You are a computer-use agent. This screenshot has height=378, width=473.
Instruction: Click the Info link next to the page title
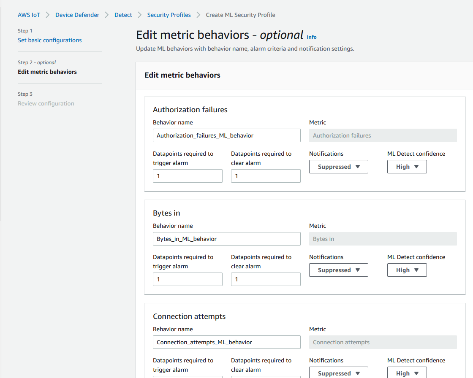pos(311,37)
